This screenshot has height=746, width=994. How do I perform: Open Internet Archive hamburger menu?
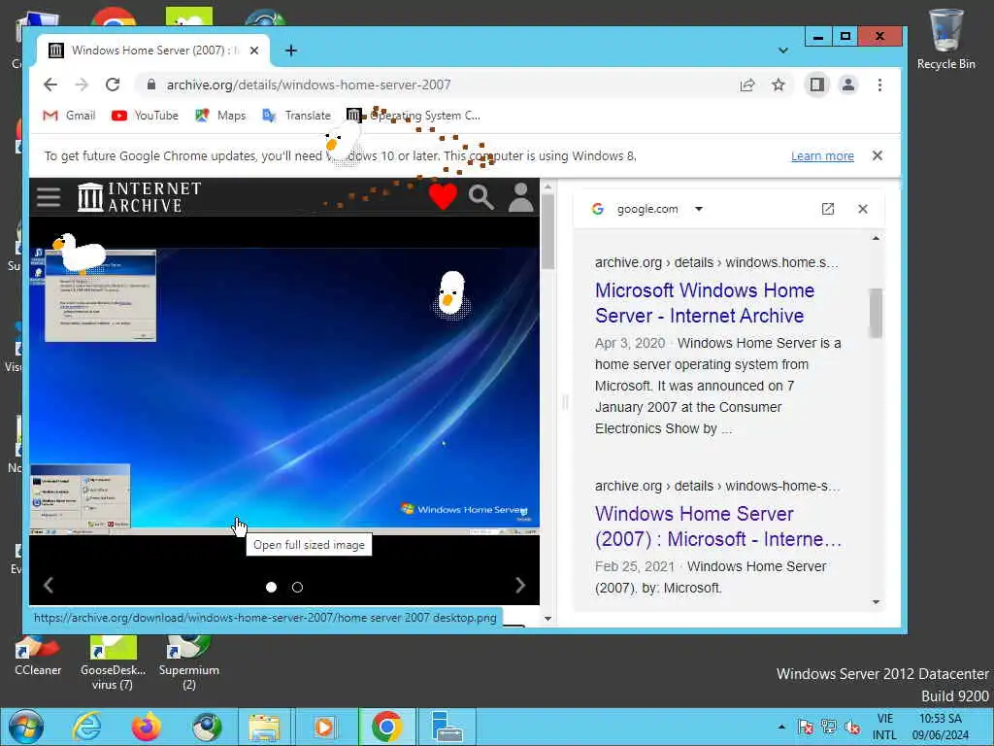[x=49, y=196]
